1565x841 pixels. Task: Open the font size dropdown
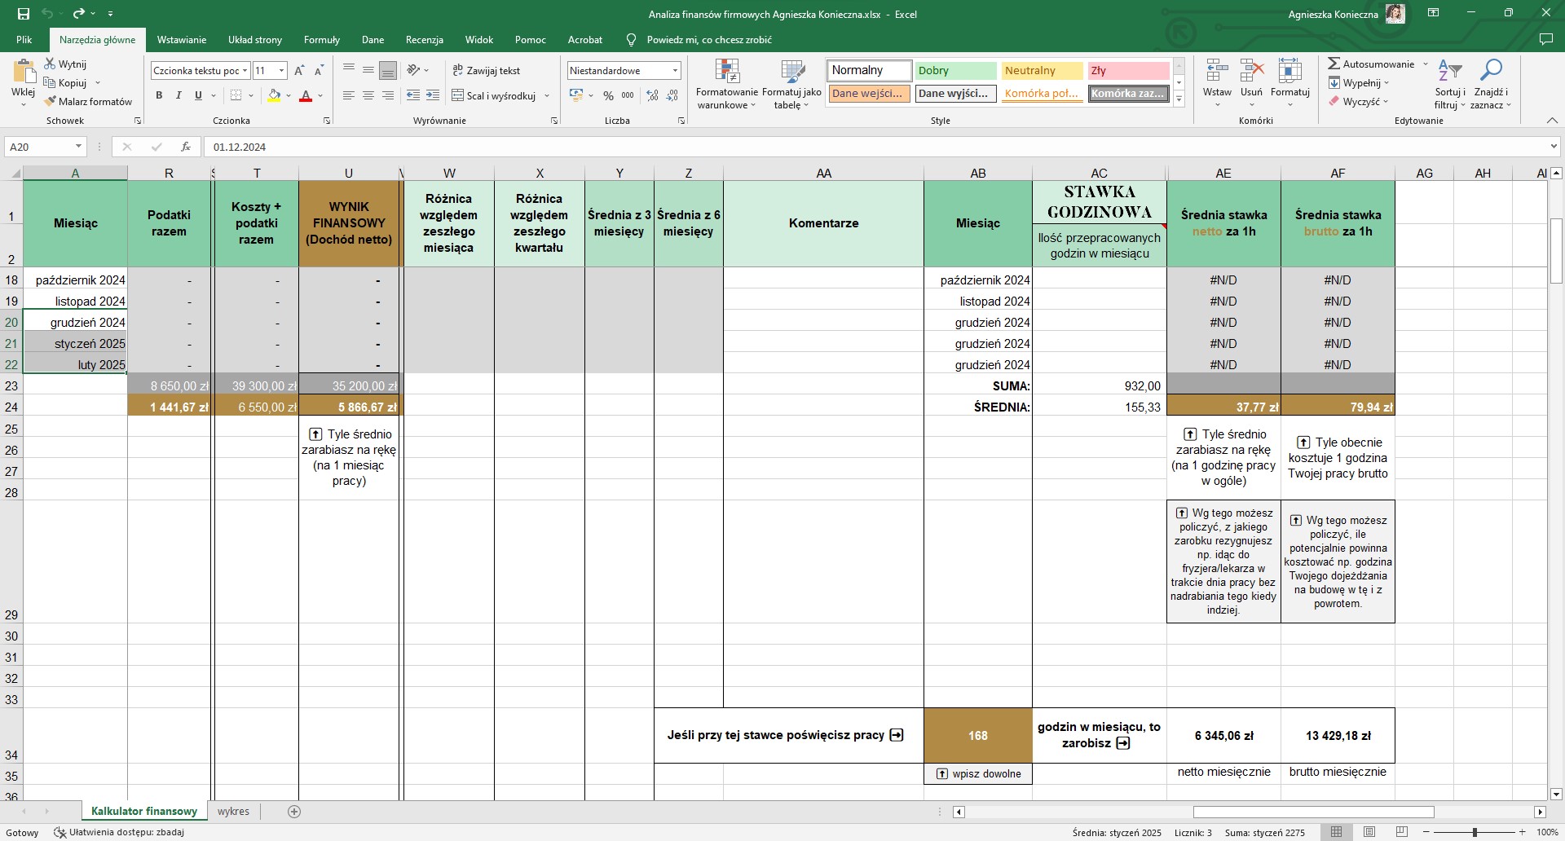[x=281, y=71]
